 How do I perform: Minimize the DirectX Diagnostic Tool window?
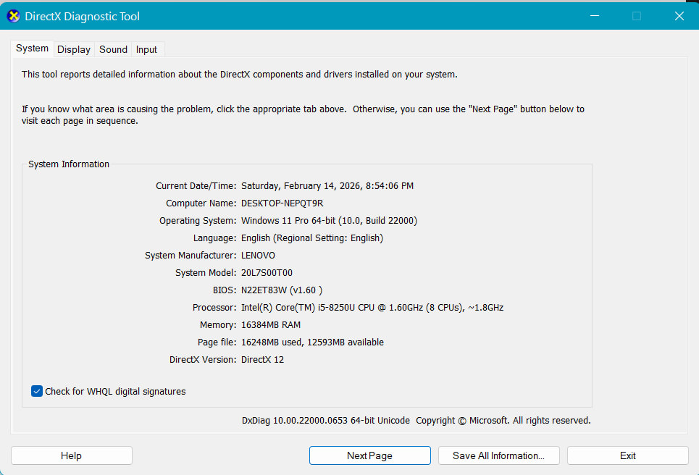click(594, 16)
